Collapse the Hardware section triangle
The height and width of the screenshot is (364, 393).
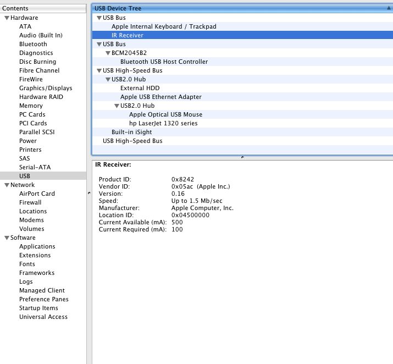pyautogui.click(x=7, y=18)
